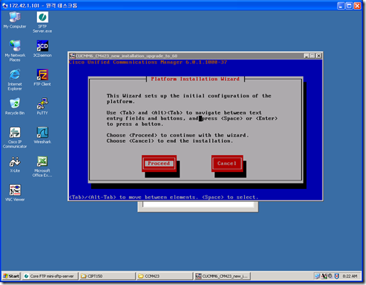Viewport: 366px width, 285px height.
Task: Open the SFTP Server.exe desktop icon
Action: coord(43,22)
